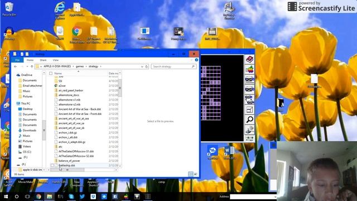Click the file list horizontal scrollbar thumb

pyautogui.click(x=67, y=170)
